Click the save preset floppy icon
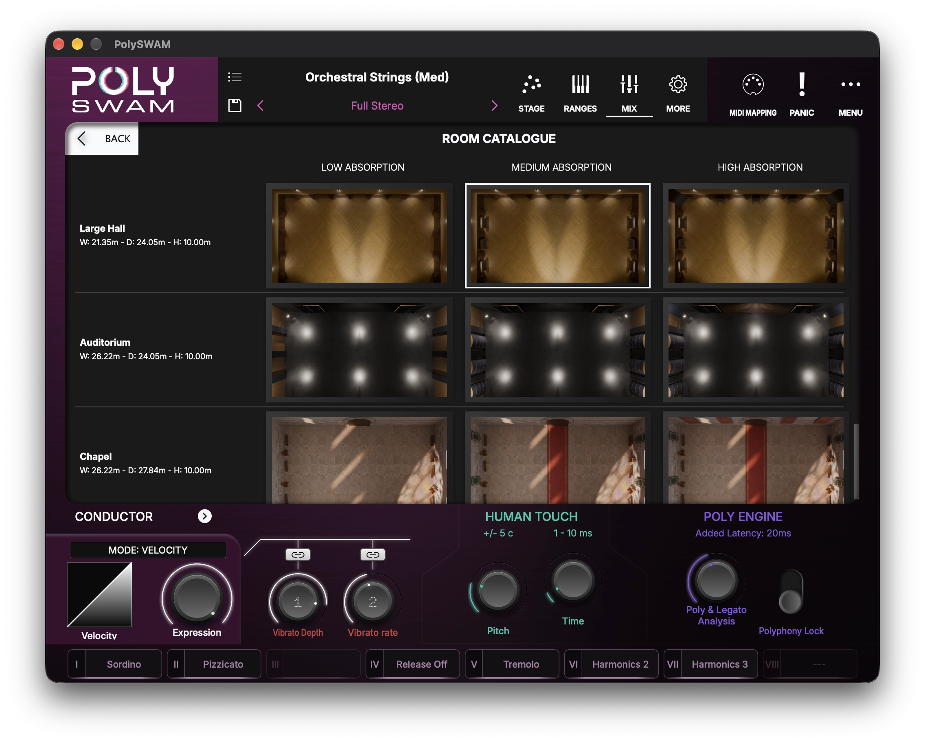Image resolution: width=925 pixels, height=743 pixels. click(x=235, y=106)
